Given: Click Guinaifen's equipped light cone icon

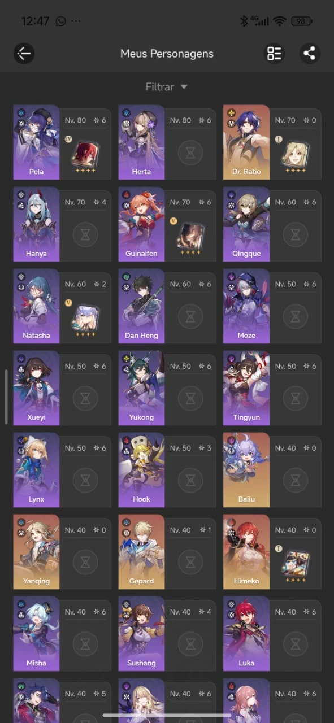Looking at the screenshot, I should 190,235.
